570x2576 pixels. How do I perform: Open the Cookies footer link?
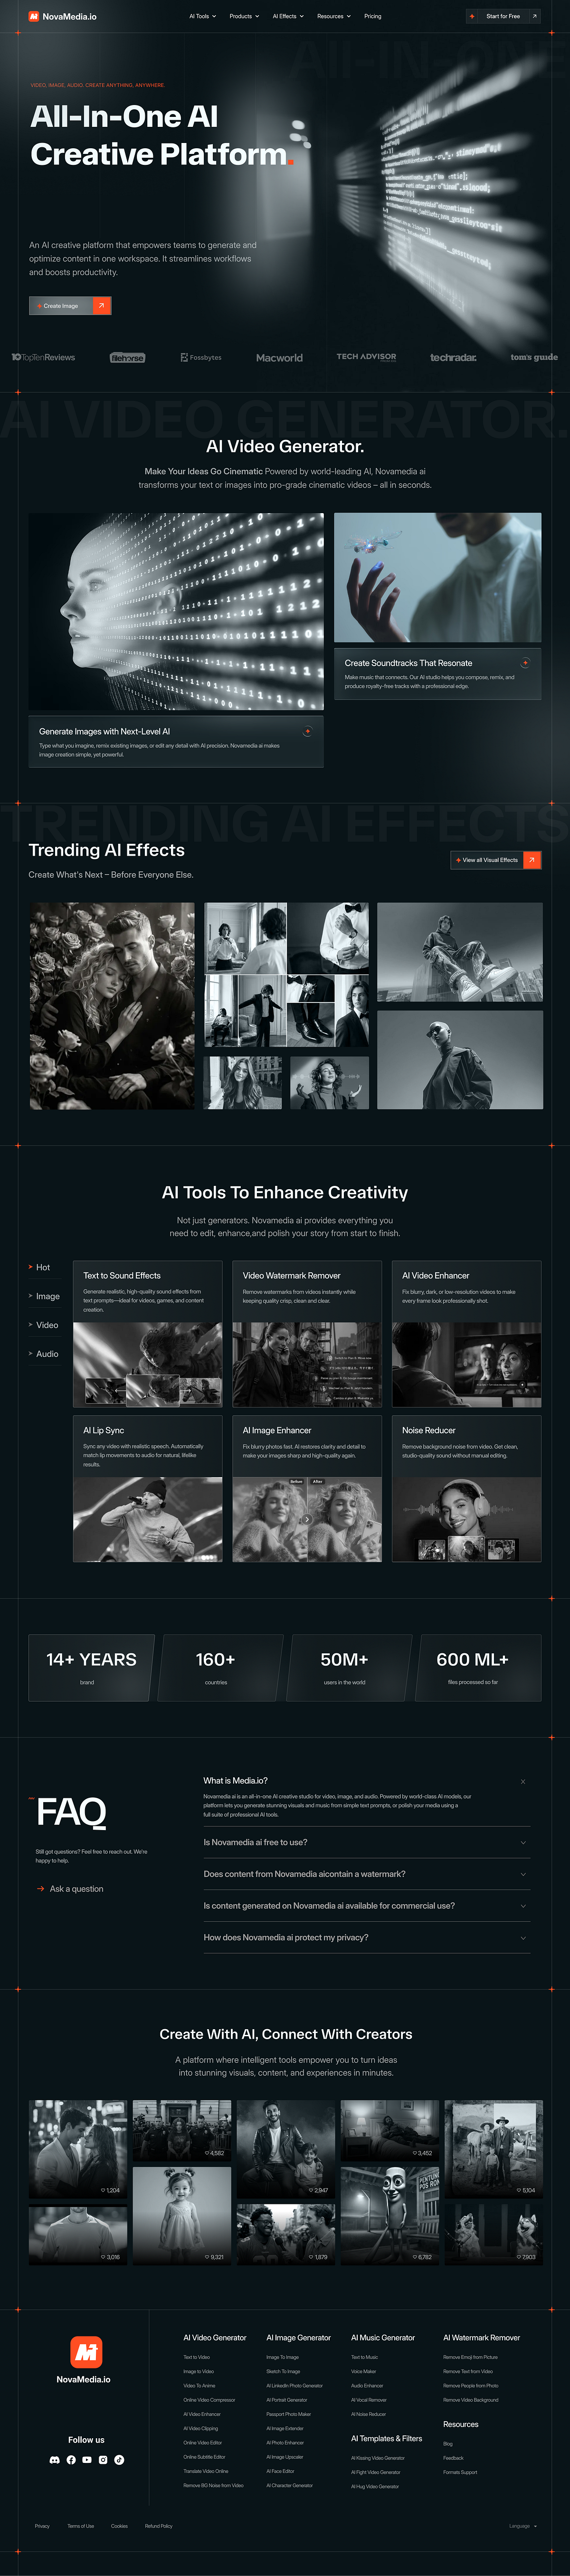[x=119, y=2526]
